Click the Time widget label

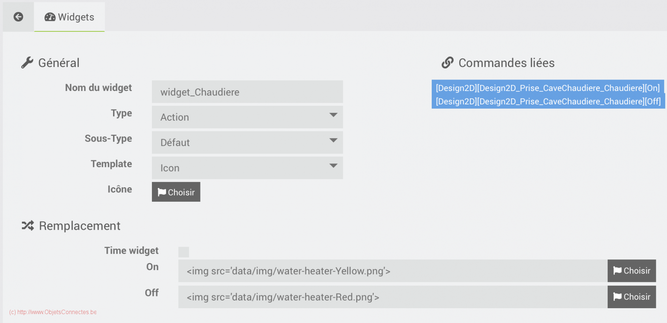click(132, 250)
